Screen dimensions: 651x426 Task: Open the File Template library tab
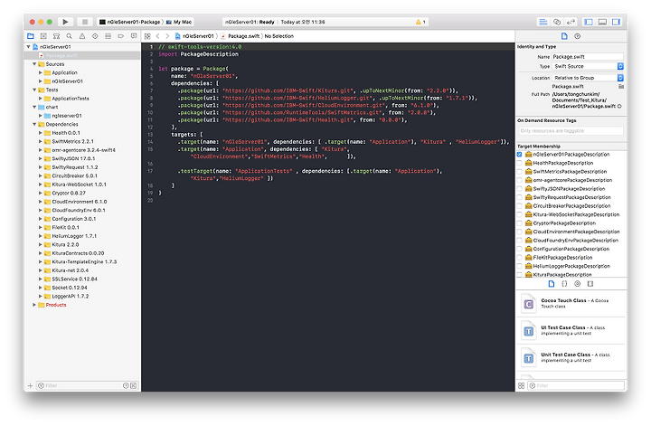(x=552, y=284)
